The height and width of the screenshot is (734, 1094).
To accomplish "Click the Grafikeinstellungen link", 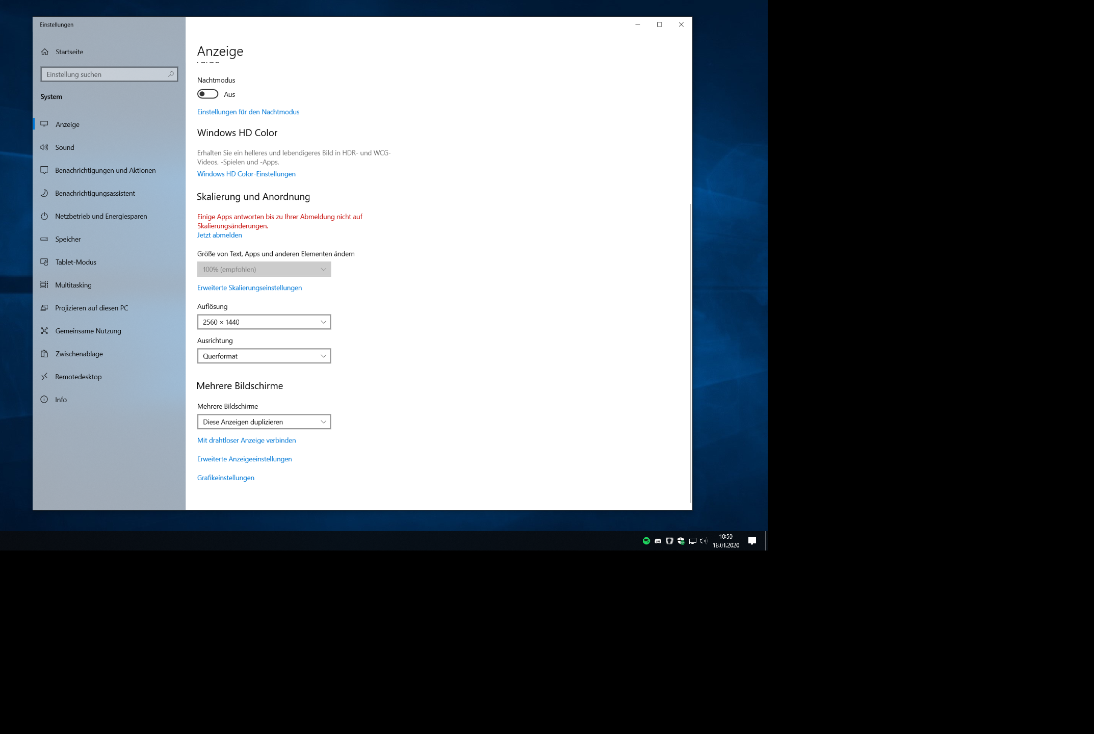I will click(225, 478).
